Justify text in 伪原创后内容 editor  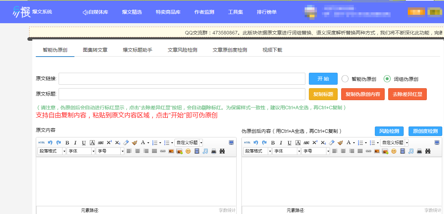pyautogui.click(x=360, y=151)
